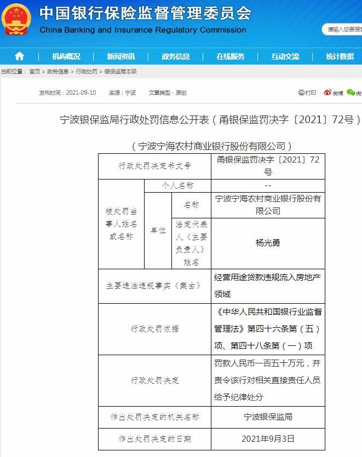Screen dimensions: 362x457
Task: Share via the WeChat icon
Action: coord(350,92)
